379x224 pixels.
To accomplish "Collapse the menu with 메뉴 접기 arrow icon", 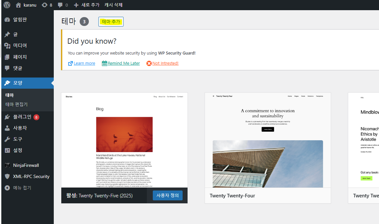I will pos(7,188).
